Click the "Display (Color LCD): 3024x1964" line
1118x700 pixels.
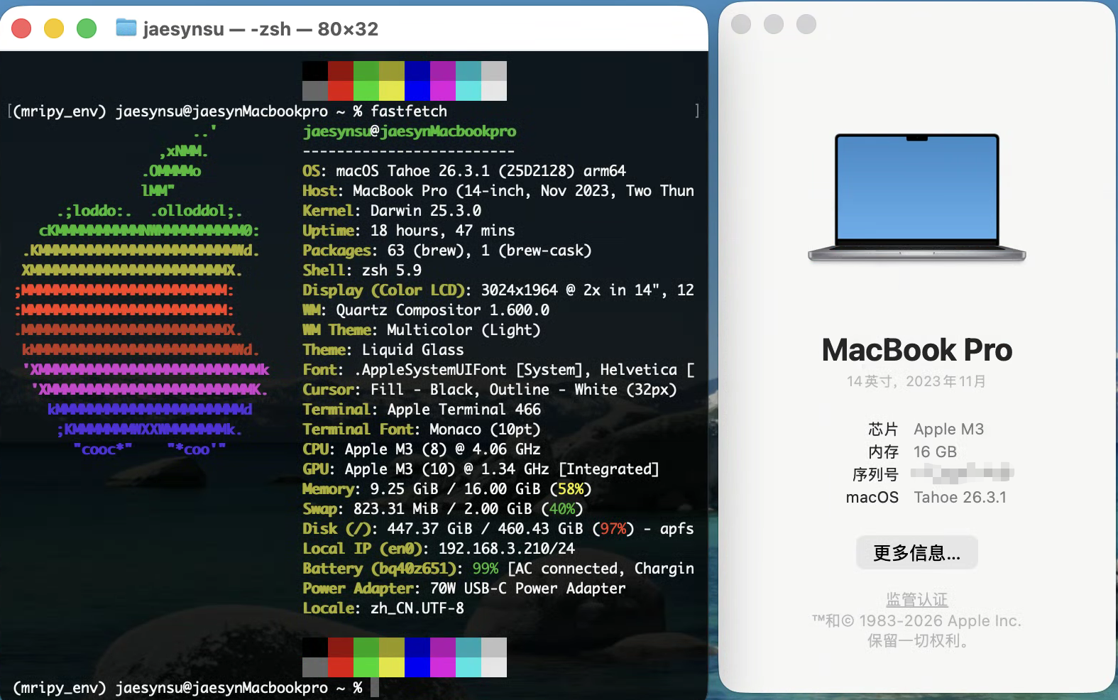pos(498,290)
